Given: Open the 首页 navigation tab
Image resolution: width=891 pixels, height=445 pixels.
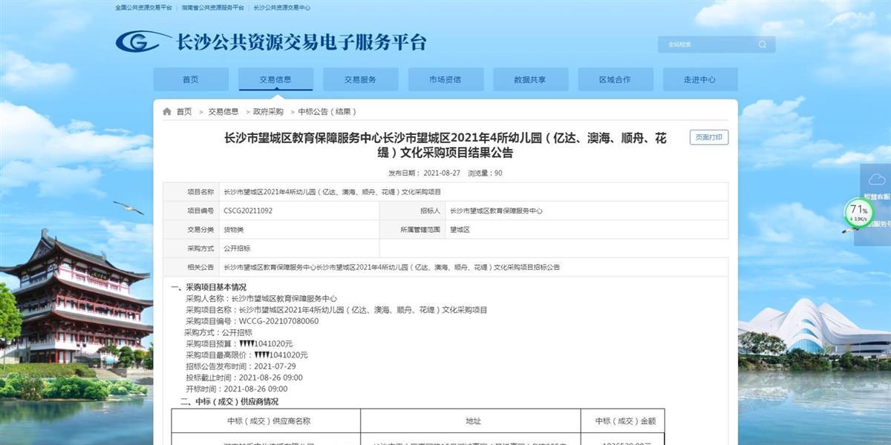Looking at the screenshot, I should point(191,79).
